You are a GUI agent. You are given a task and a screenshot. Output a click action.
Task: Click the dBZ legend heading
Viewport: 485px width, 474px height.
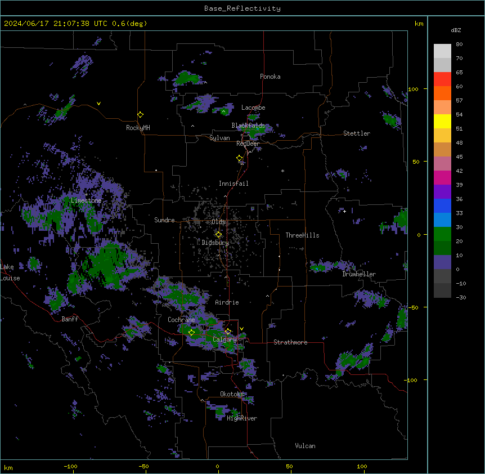pos(456,30)
